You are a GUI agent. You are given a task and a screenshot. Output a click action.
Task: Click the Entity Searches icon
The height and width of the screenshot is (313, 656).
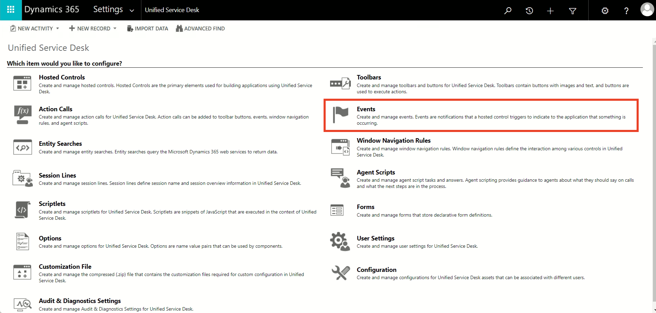coord(22,148)
